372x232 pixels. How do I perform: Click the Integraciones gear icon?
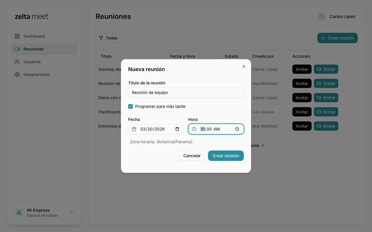pyautogui.click(x=17, y=75)
